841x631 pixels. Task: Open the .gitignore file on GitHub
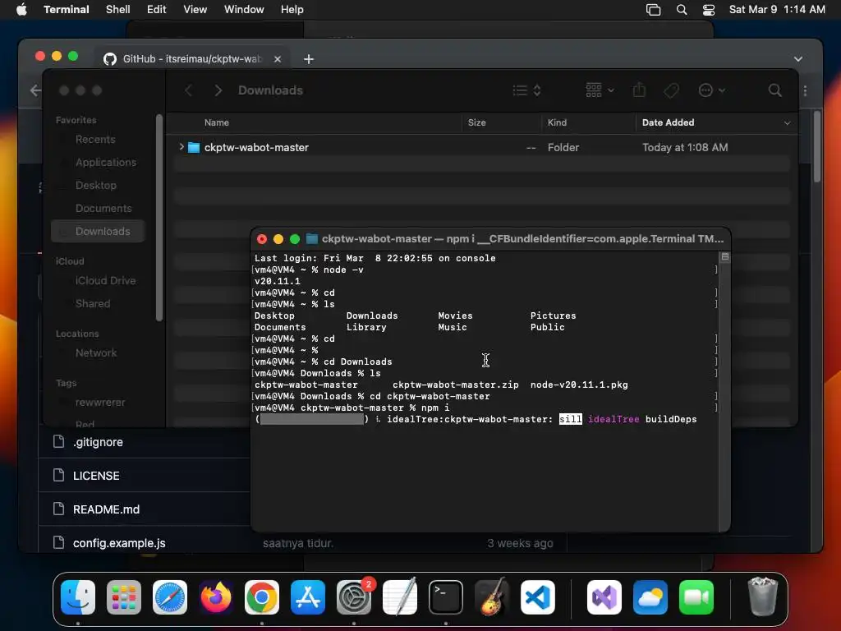click(99, 442)
